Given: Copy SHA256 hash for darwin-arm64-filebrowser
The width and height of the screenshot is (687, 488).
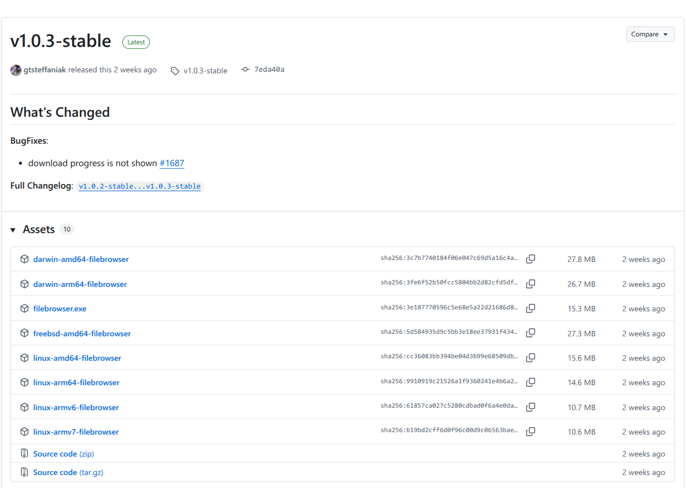Looking at the screenshot, I should pyautogui.click(x=531, y=283).
